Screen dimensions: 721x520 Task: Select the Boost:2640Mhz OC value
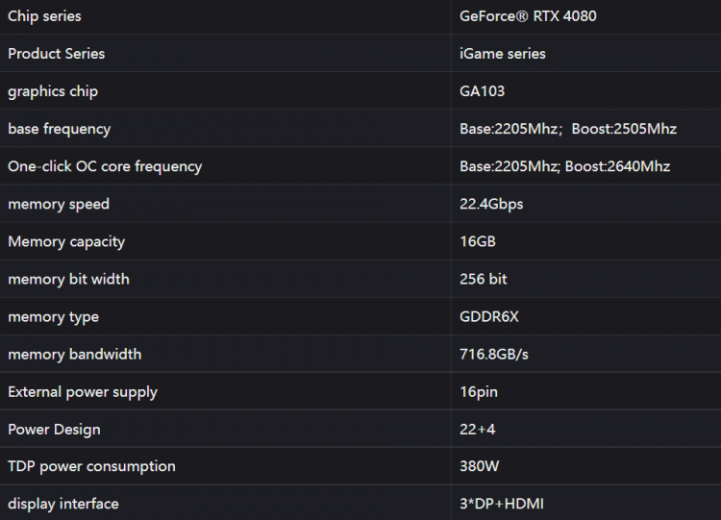[617, 166]
